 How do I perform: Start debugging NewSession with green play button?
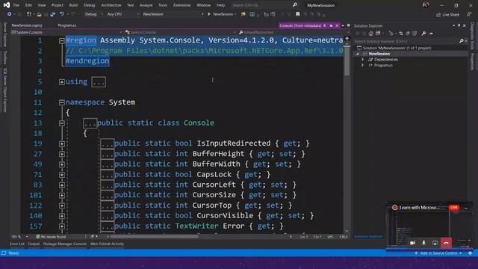[209, 14]
